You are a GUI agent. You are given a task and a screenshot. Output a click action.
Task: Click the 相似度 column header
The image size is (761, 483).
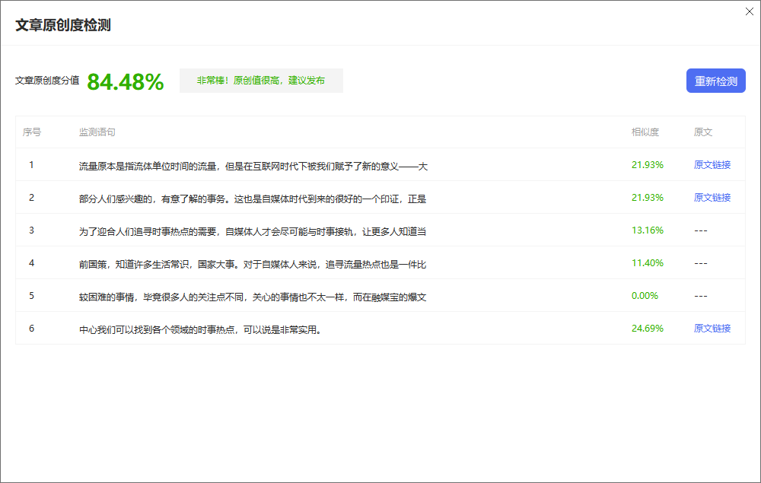coord(645,132)
